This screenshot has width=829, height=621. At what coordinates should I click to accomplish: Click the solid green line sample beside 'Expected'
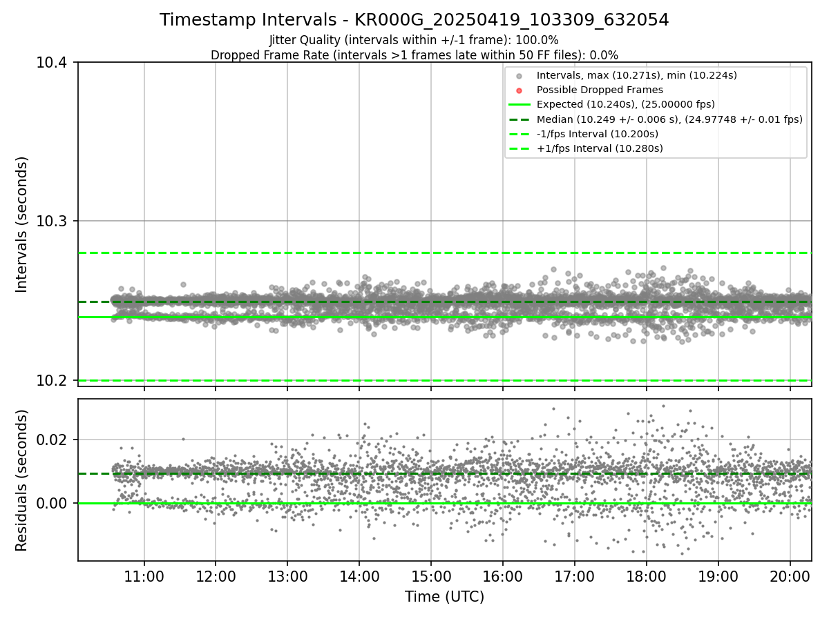tap(519, 105)
